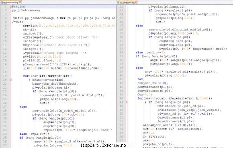This screenshot has height=148, width=233.
Task: Click the p0=list line
Action: click(43, 57)
